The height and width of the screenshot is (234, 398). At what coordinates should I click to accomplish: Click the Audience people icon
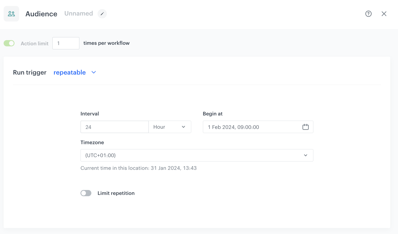click(x=11, y=13)
